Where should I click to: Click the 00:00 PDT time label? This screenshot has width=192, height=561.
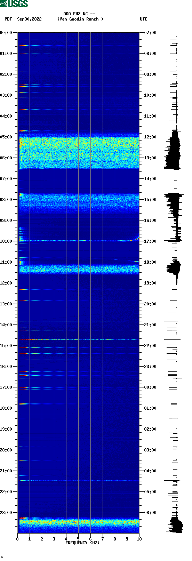(6, 33)
